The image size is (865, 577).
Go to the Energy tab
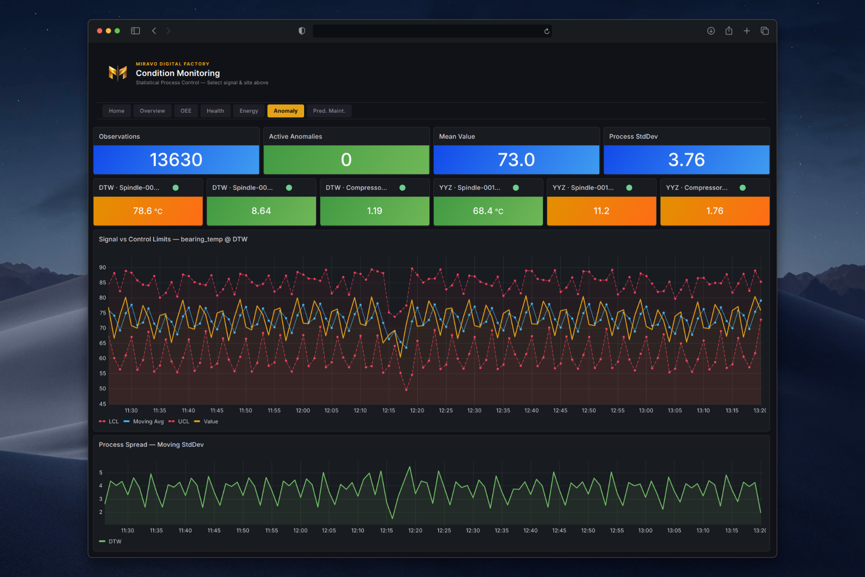click(x=249, y=111)
